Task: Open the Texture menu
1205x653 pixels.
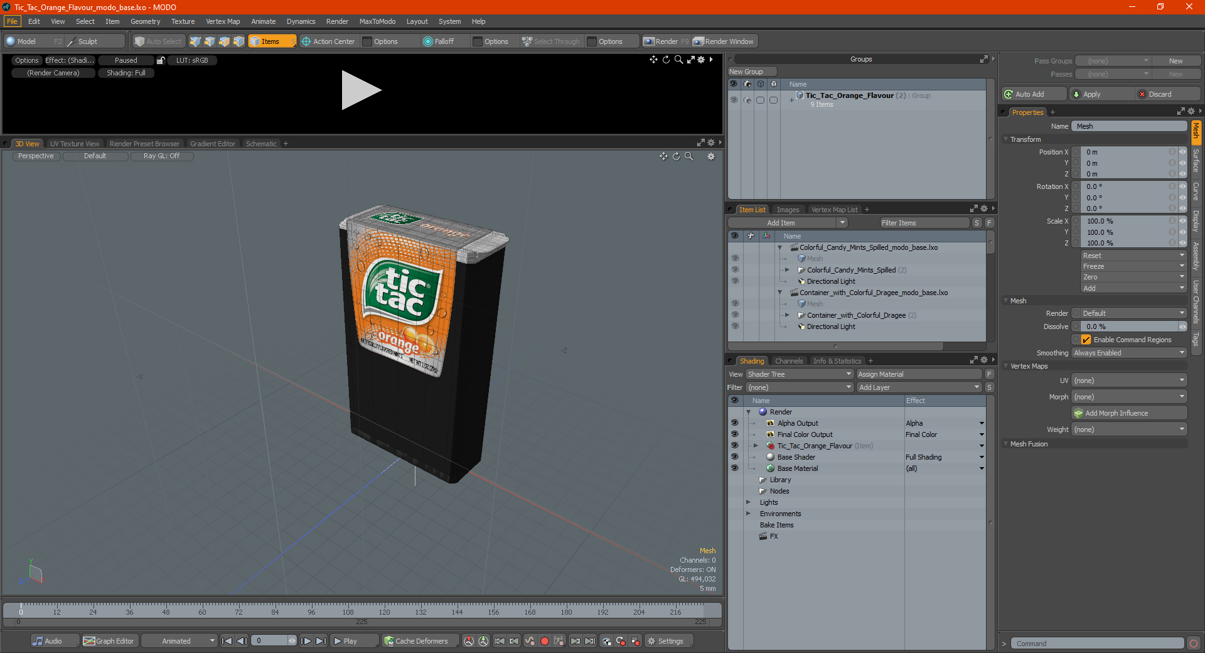Action: 183,21
